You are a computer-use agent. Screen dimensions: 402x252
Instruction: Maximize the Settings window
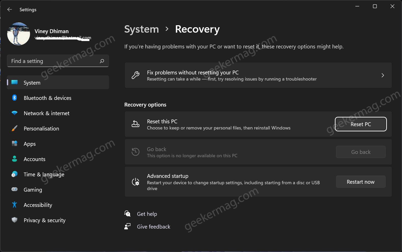tap(375, 6)
